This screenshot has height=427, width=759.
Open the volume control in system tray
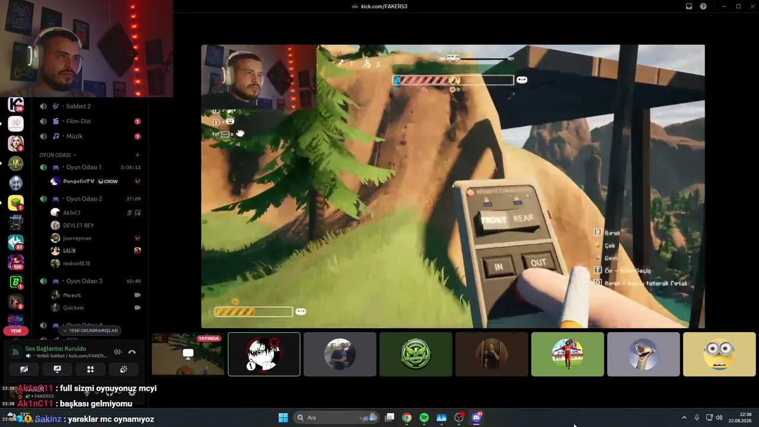(x=719, y=418)
